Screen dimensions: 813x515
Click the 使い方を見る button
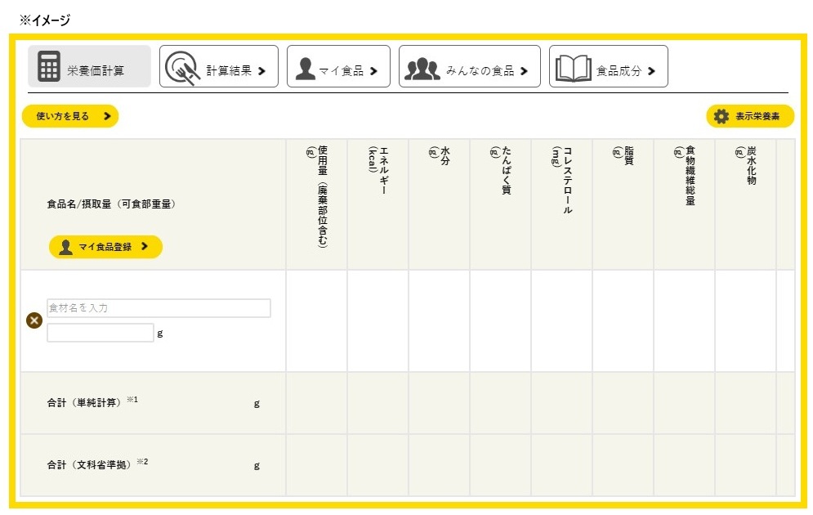(x=70, y=116)
